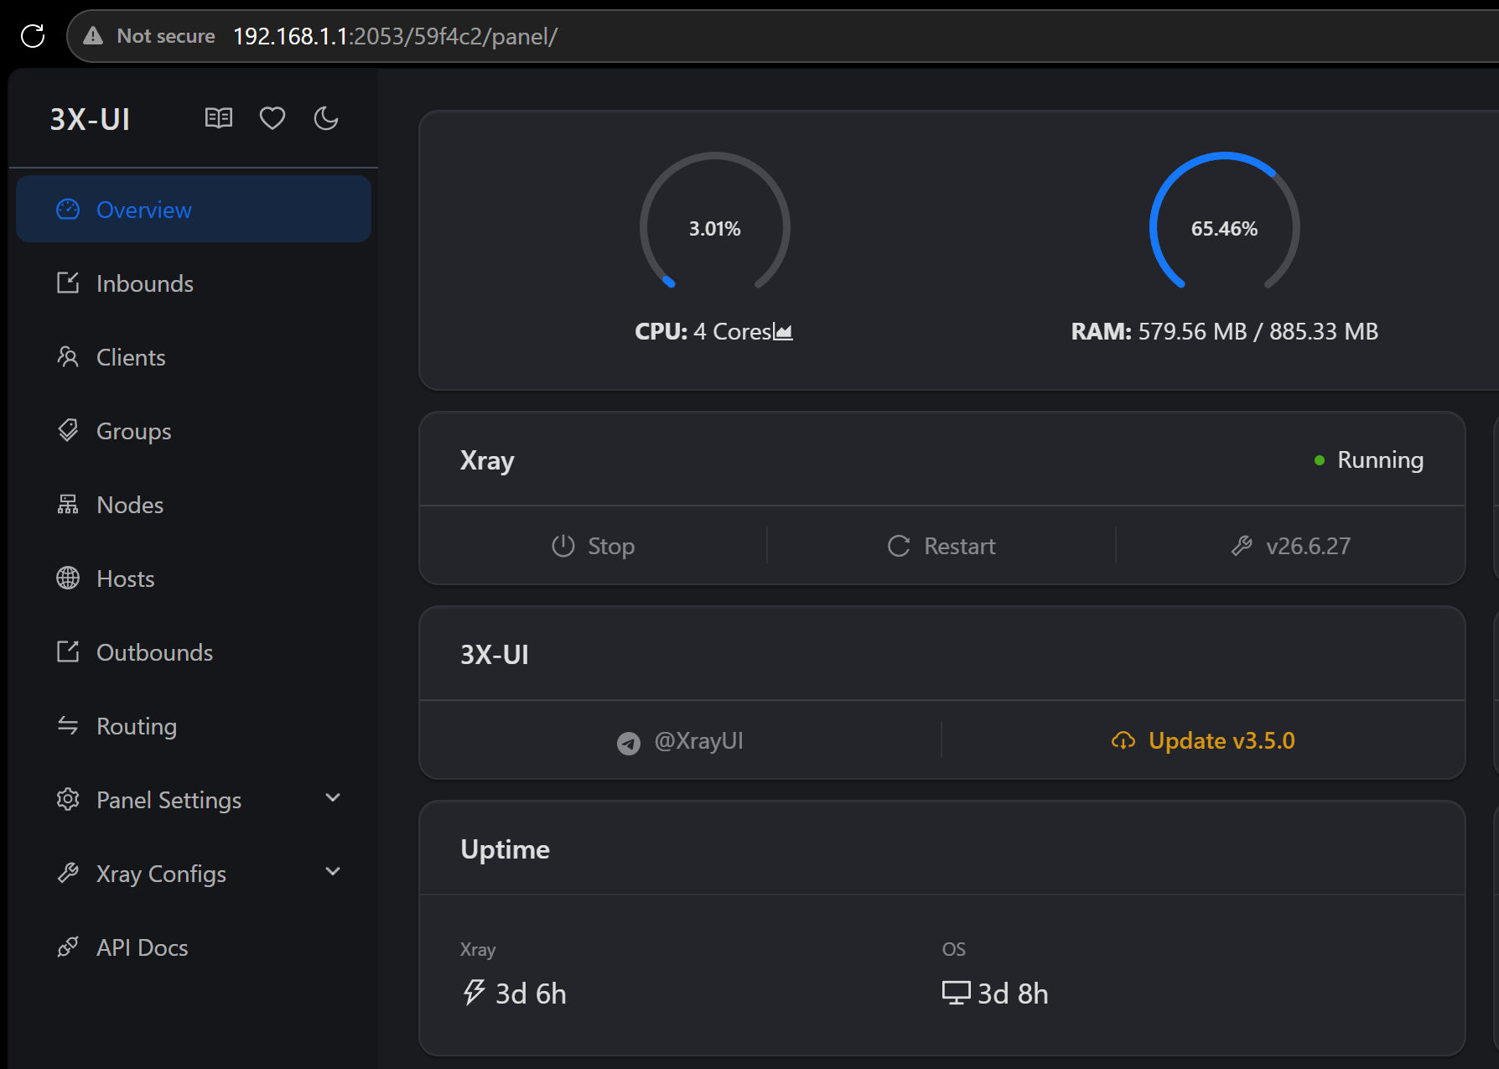The image size is (1499, 1069).
Task: Restart the Xray service
Action: click(x=941, y=546)
